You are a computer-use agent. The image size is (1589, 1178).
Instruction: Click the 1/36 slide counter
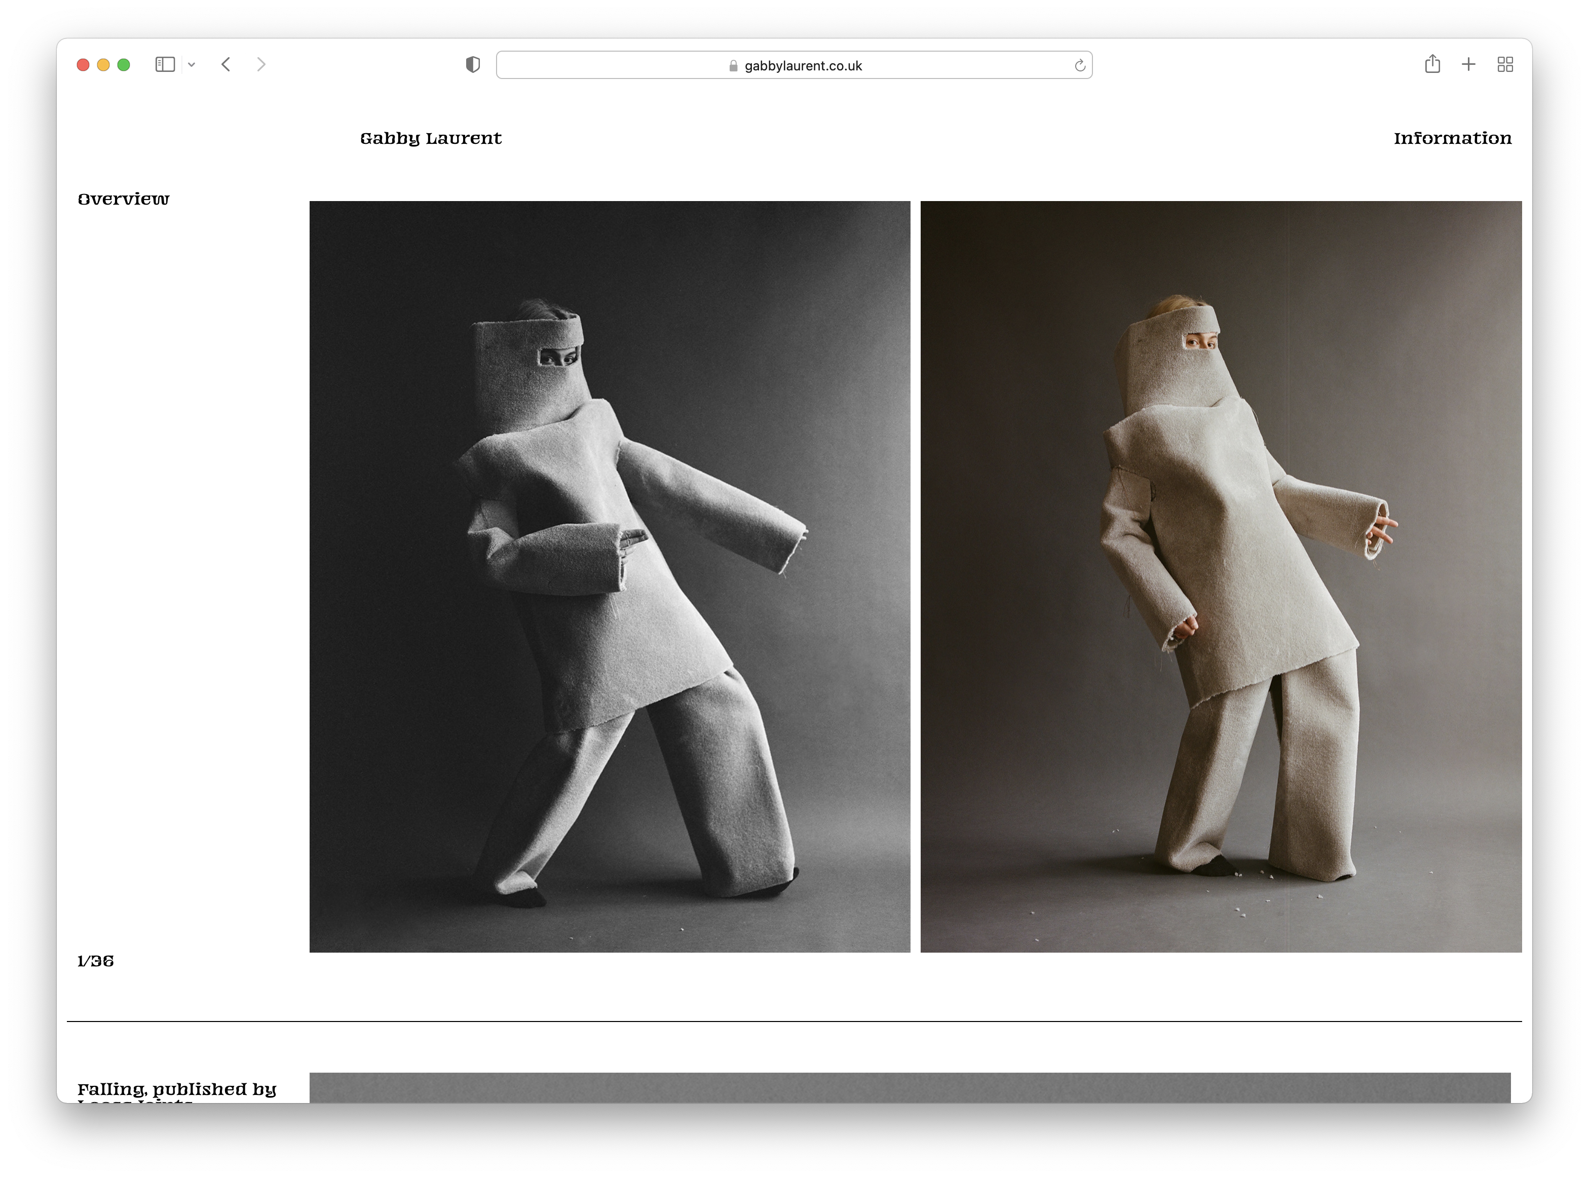coord(96,961)
